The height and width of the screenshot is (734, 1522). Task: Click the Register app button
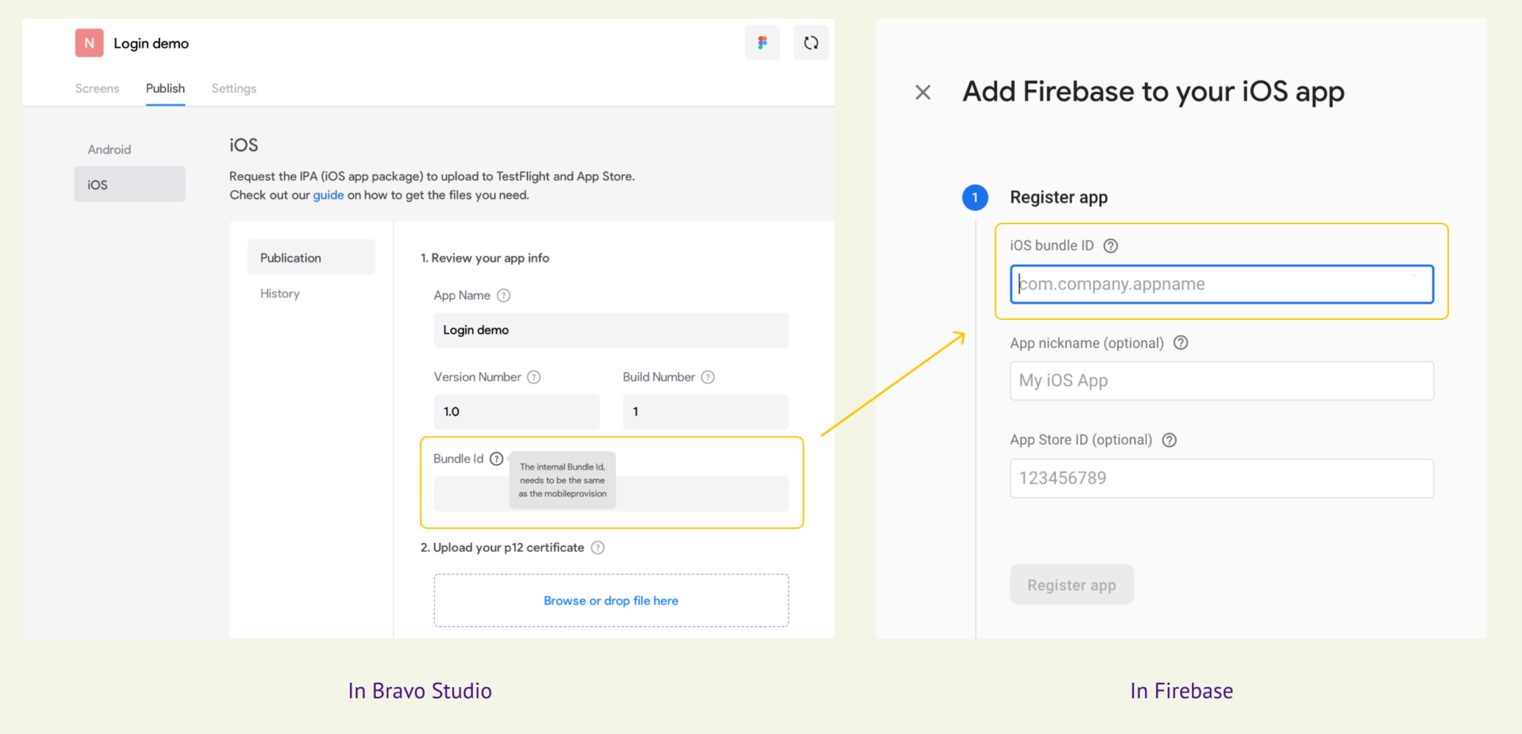click(1072, 585)
